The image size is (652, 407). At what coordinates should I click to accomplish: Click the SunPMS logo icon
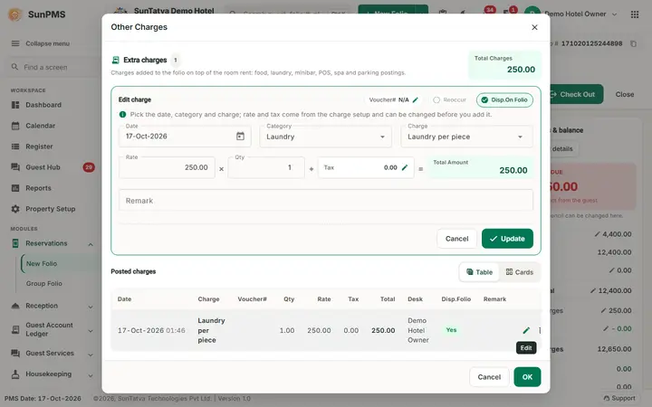click(15, 14)
